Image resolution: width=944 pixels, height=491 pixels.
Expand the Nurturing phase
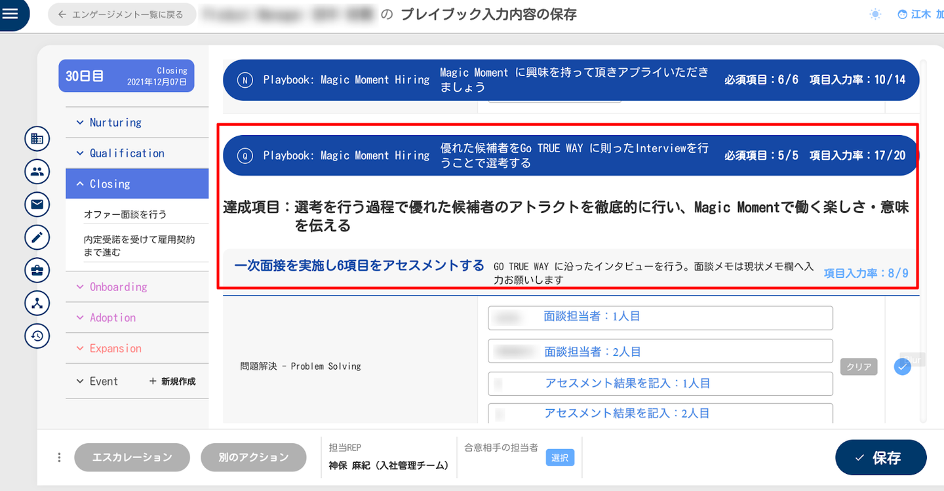pos(137,123)
